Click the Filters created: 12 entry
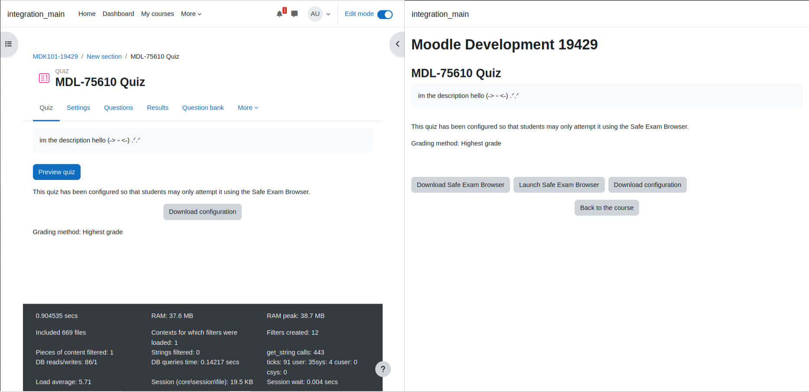809x392 pixels. (x=292, y=333)
